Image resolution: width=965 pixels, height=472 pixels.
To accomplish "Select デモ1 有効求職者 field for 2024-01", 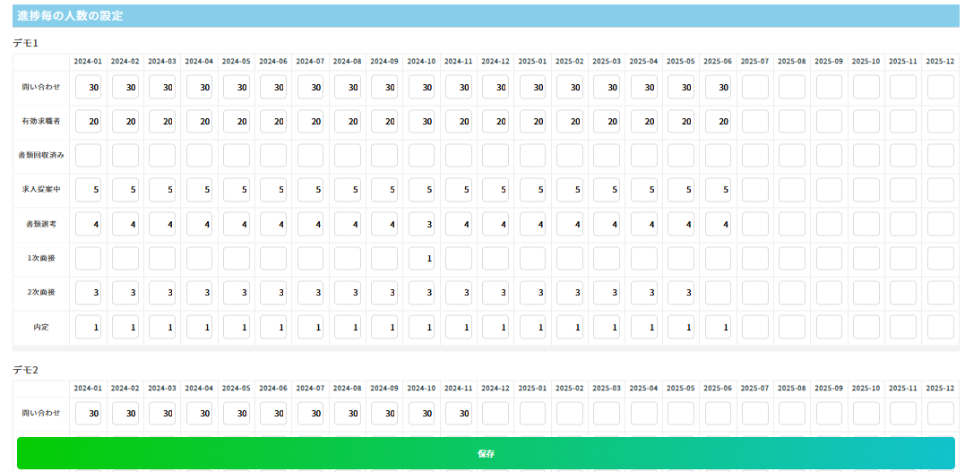I will click(88, 122).
